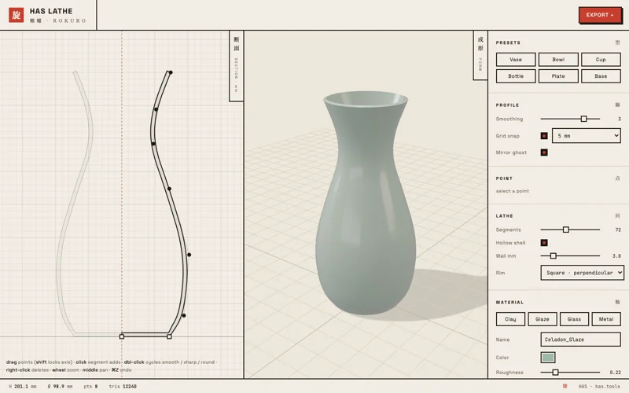Click the Lathe section kanji icon
Viewport: 629px width, 393px height.
617,215
